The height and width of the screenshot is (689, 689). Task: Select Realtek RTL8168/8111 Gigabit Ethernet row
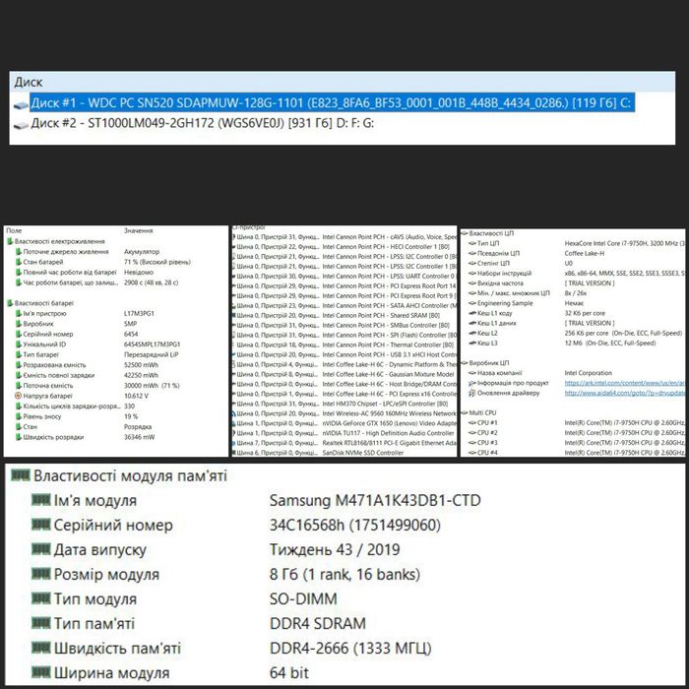pyautogui.click(x=344, y=443)
